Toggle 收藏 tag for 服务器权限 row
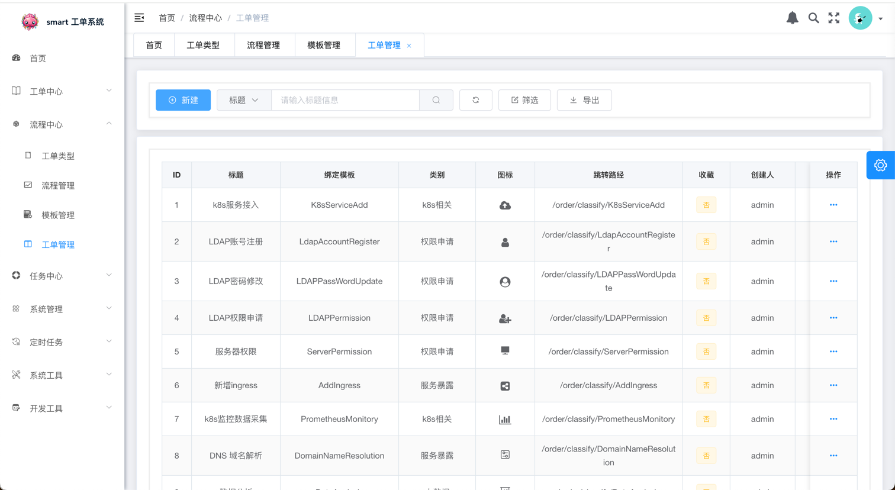 (706, 352)
